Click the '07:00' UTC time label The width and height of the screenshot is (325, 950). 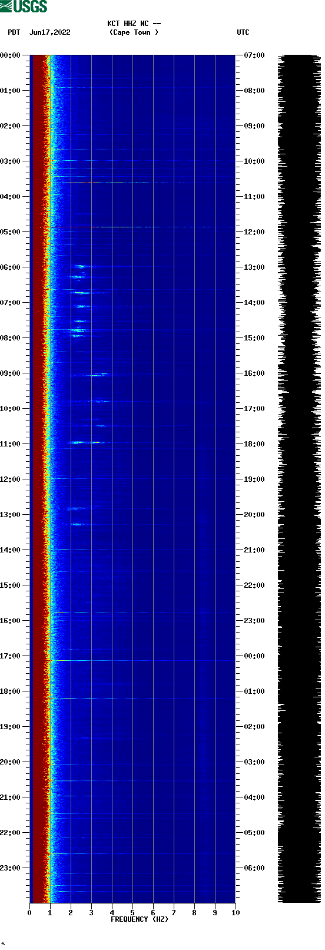click(254, 55)
